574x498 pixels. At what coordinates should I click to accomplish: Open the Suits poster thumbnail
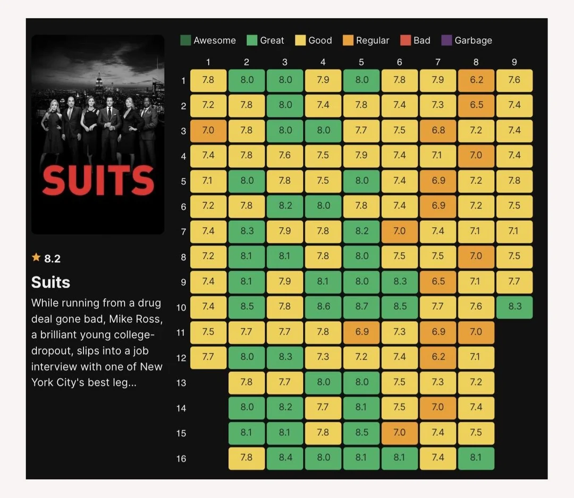[x=98, y=134]
